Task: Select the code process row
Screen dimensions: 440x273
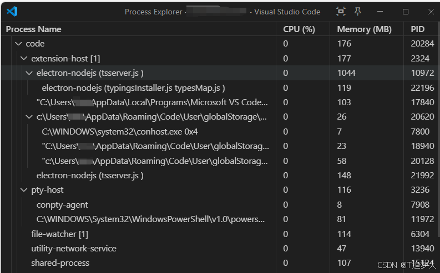Action: 219,44
